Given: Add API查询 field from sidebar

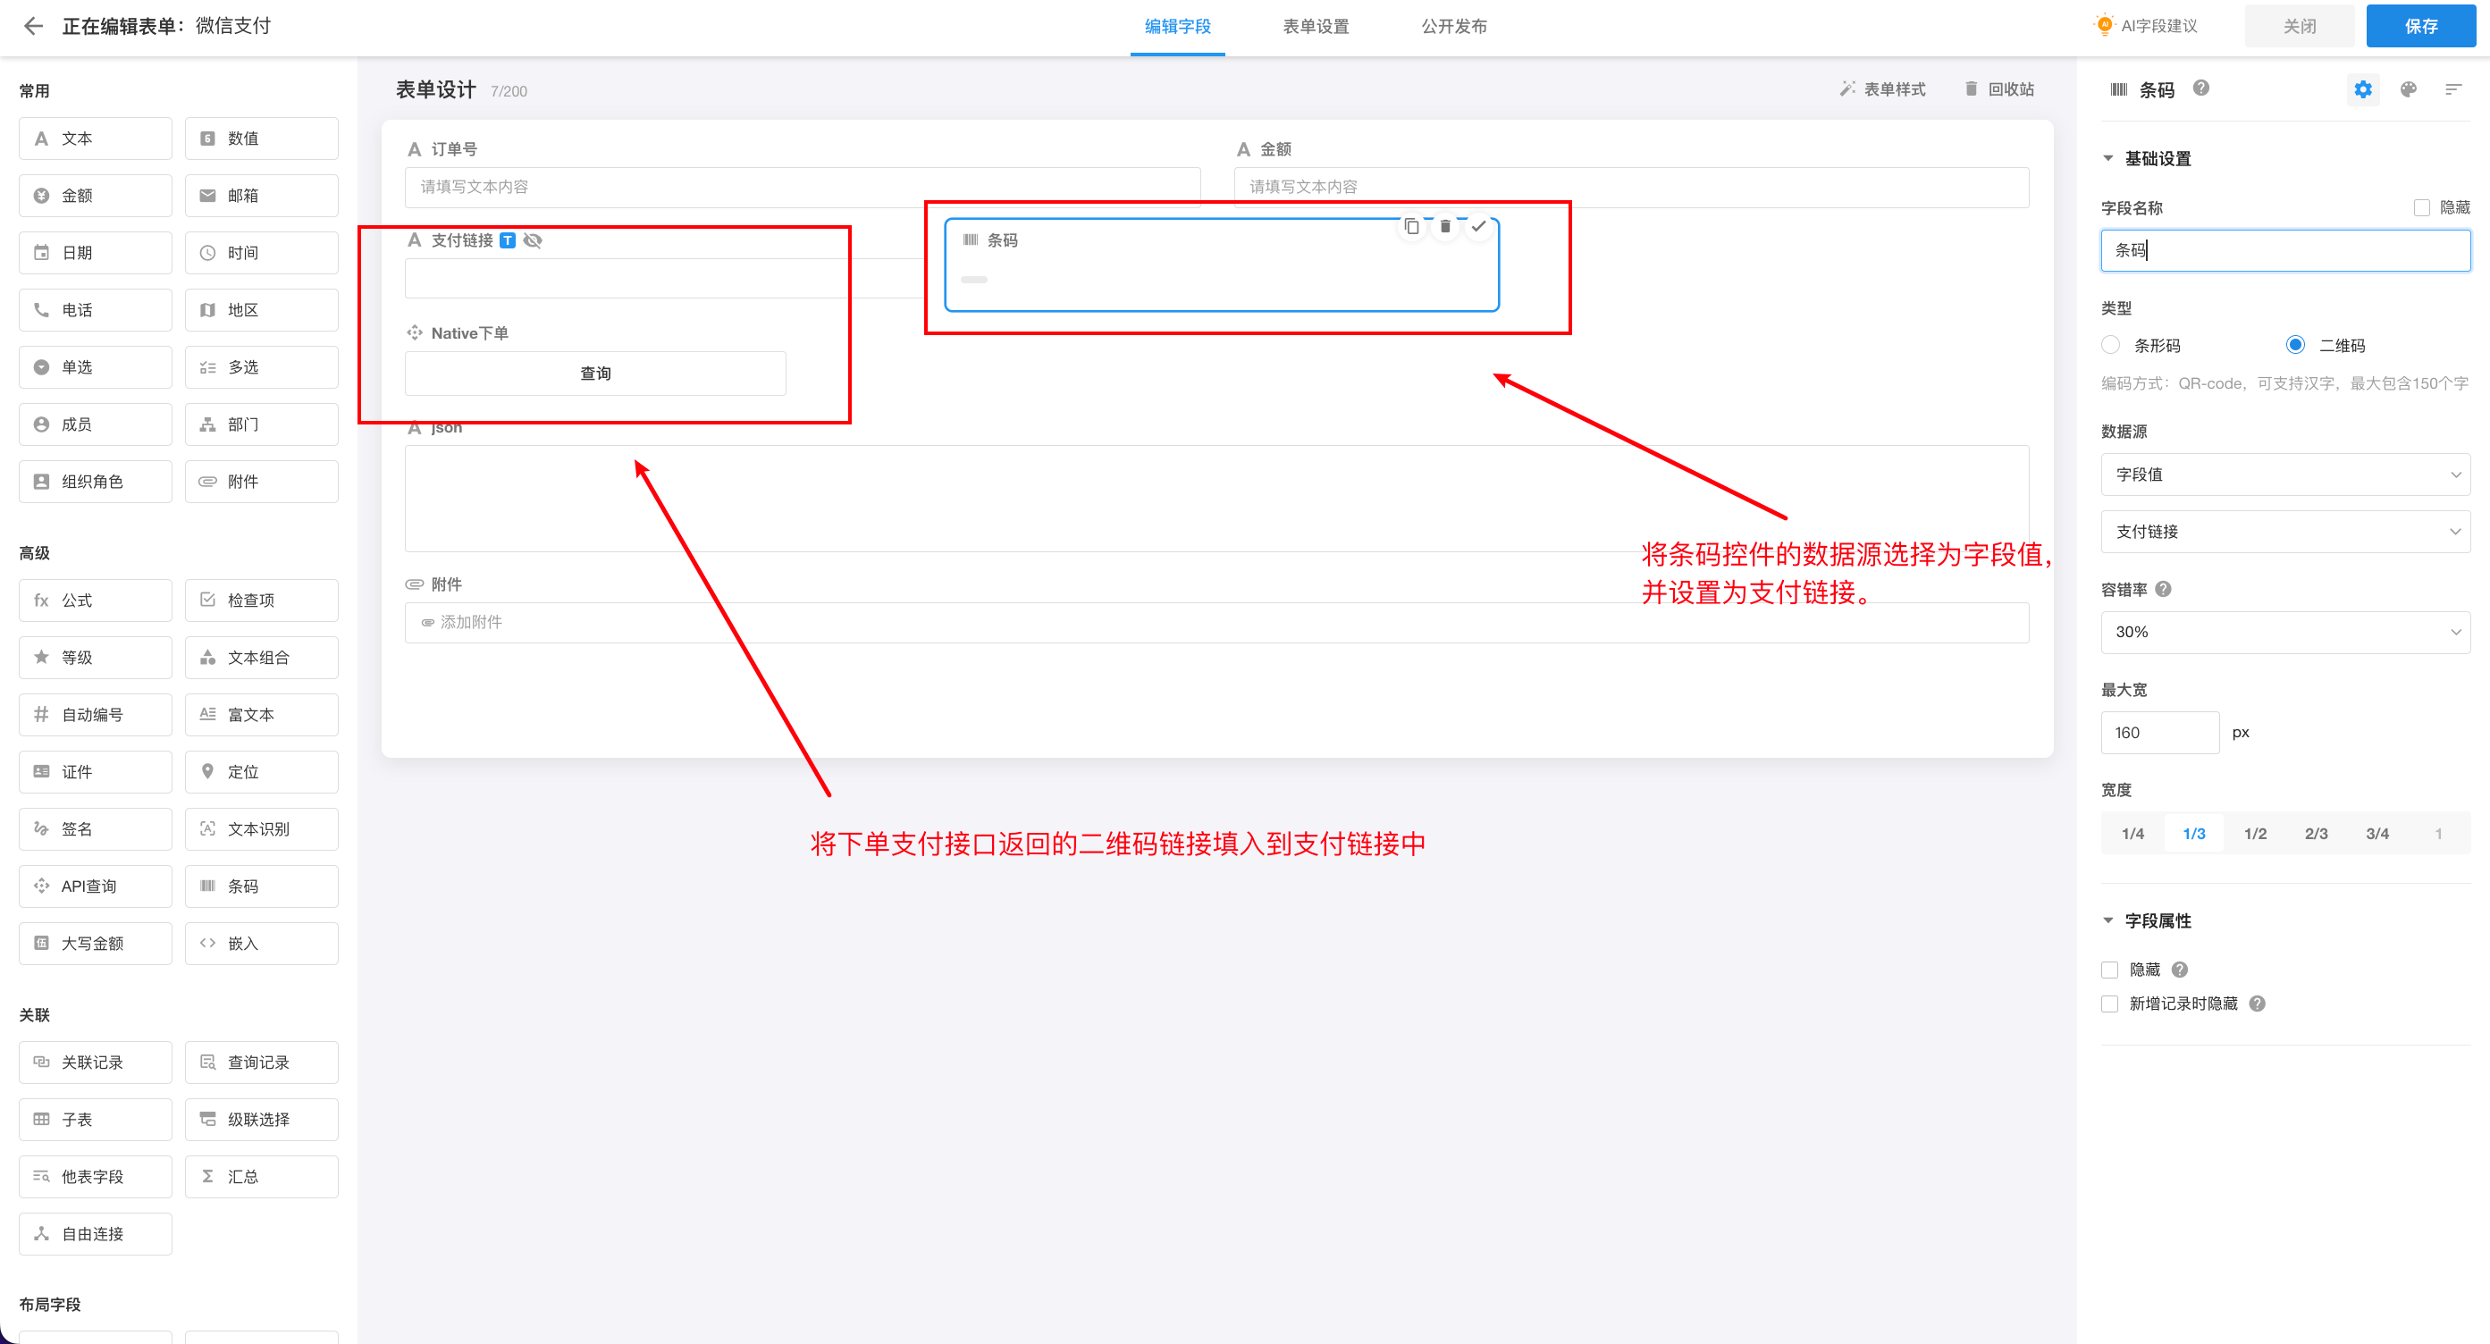Looking at the screenshot, I should coord(95,886).
